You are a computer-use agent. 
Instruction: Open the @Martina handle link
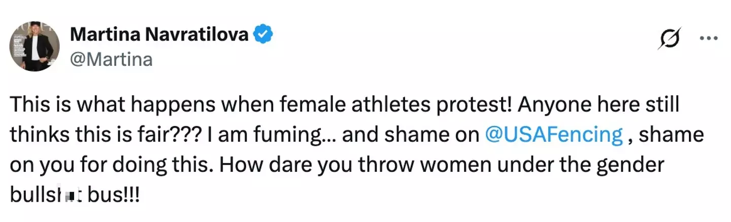[x=111, y=60]
